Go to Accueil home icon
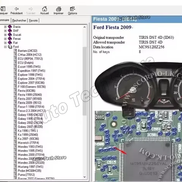 pyautogui.click(x=44, y=9)
